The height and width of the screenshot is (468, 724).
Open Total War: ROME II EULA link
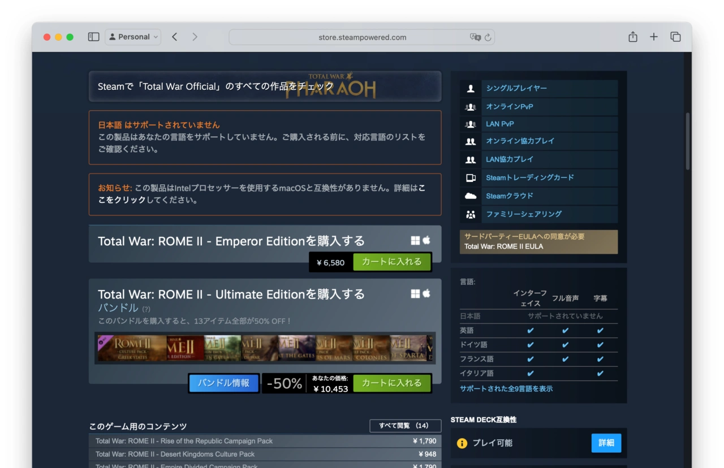(503, 246)
